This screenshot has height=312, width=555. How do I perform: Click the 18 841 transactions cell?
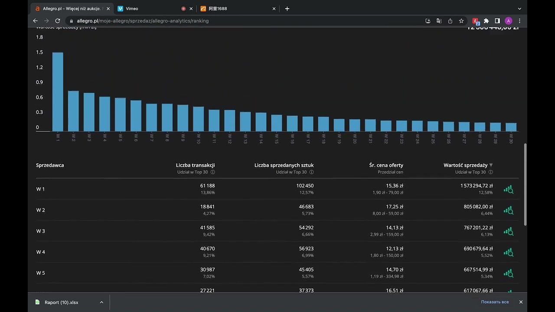pyautogui.click(x=207, y=207)
